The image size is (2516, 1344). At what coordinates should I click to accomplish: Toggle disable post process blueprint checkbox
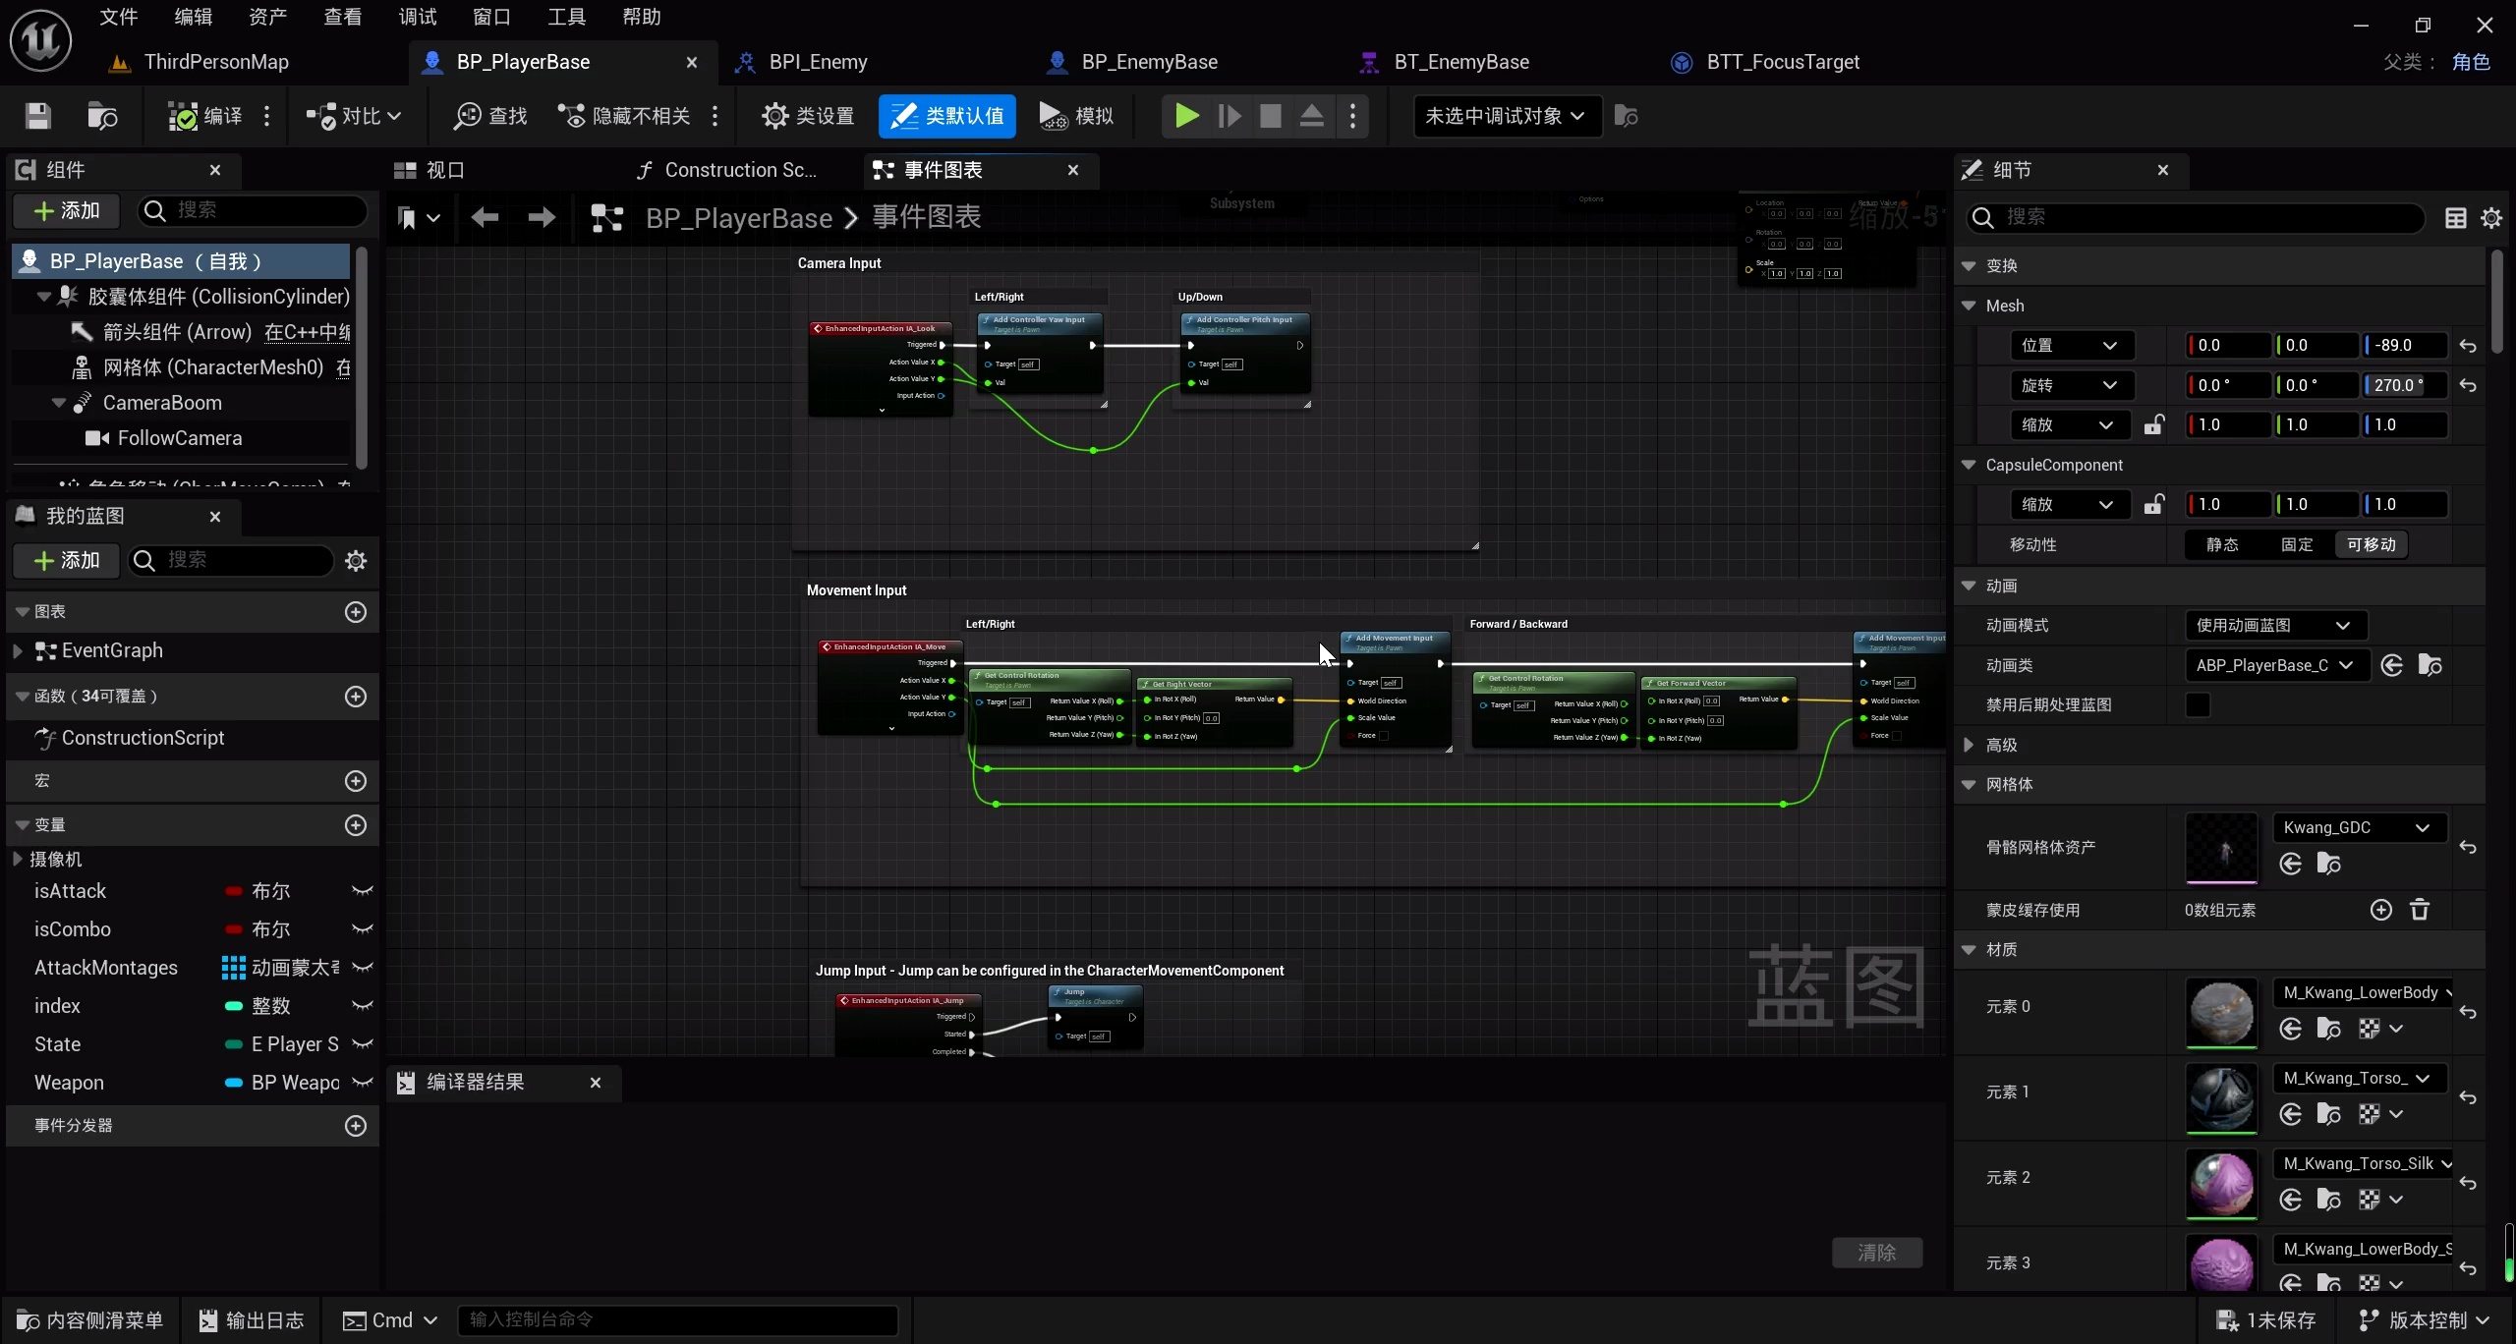[x=2198, y=704]
